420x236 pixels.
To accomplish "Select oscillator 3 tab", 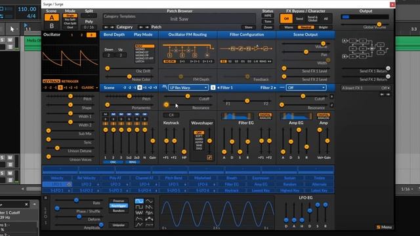I will pyautogui.click(x=91, y=35).
